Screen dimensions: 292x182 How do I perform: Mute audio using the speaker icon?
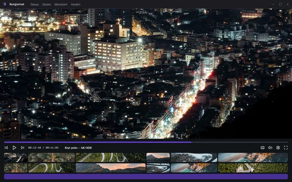click(x=270, y=147)
